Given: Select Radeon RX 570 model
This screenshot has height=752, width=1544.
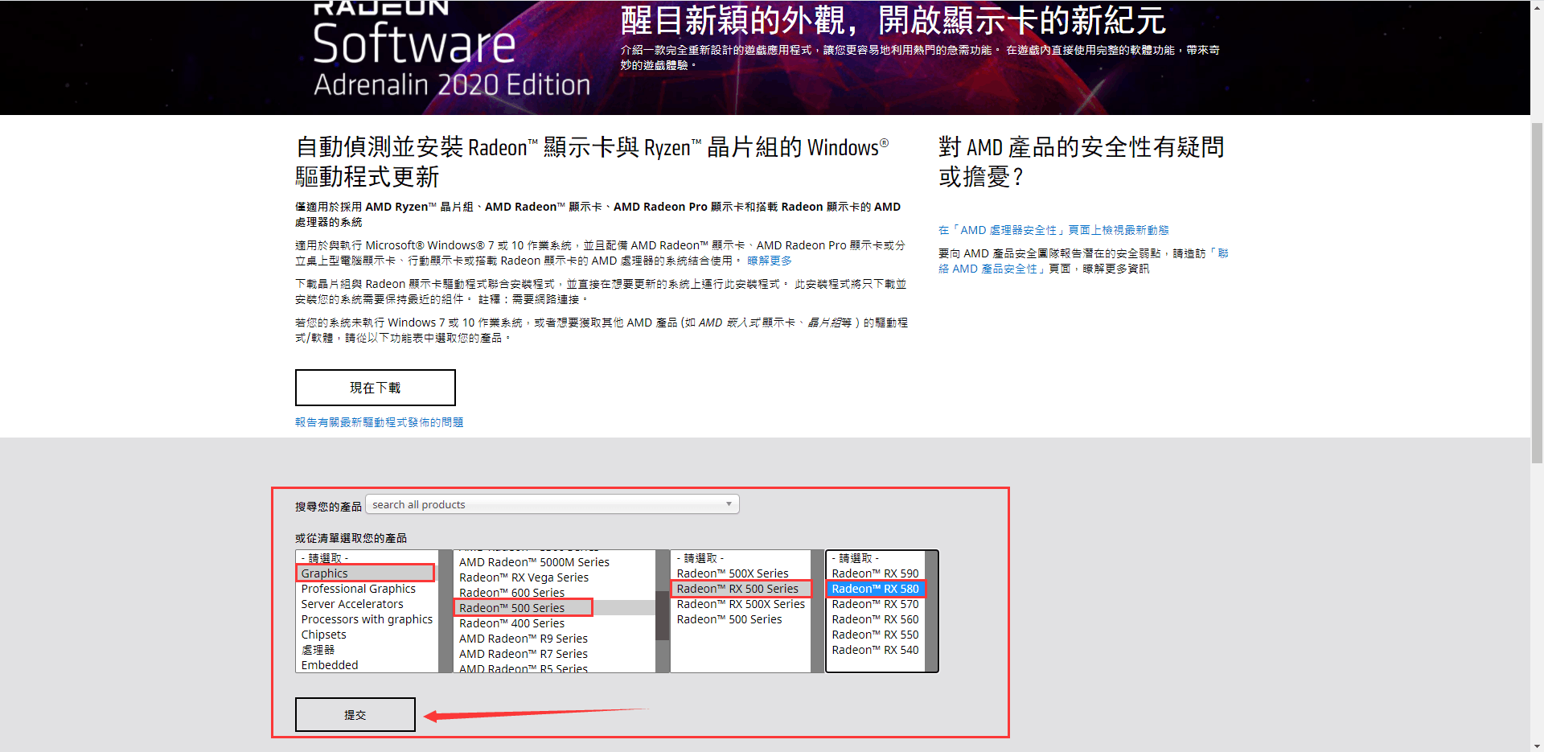Looking at the screenshot, I should click(x=876, y=604).
